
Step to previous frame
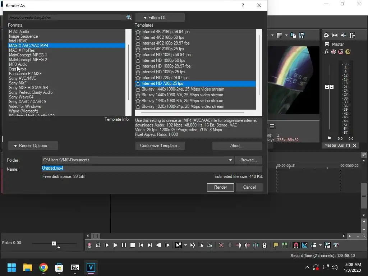[158, 245]
